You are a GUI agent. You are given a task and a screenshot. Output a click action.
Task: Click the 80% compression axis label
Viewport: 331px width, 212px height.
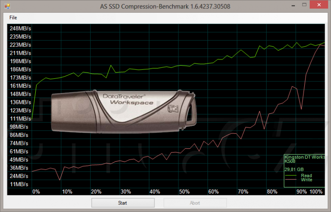(x=272, y=192)
